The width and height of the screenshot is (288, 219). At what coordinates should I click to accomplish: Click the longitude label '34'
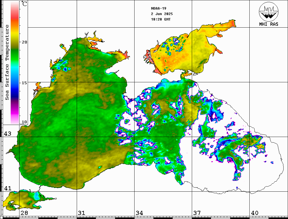click(x=139, y=213)
